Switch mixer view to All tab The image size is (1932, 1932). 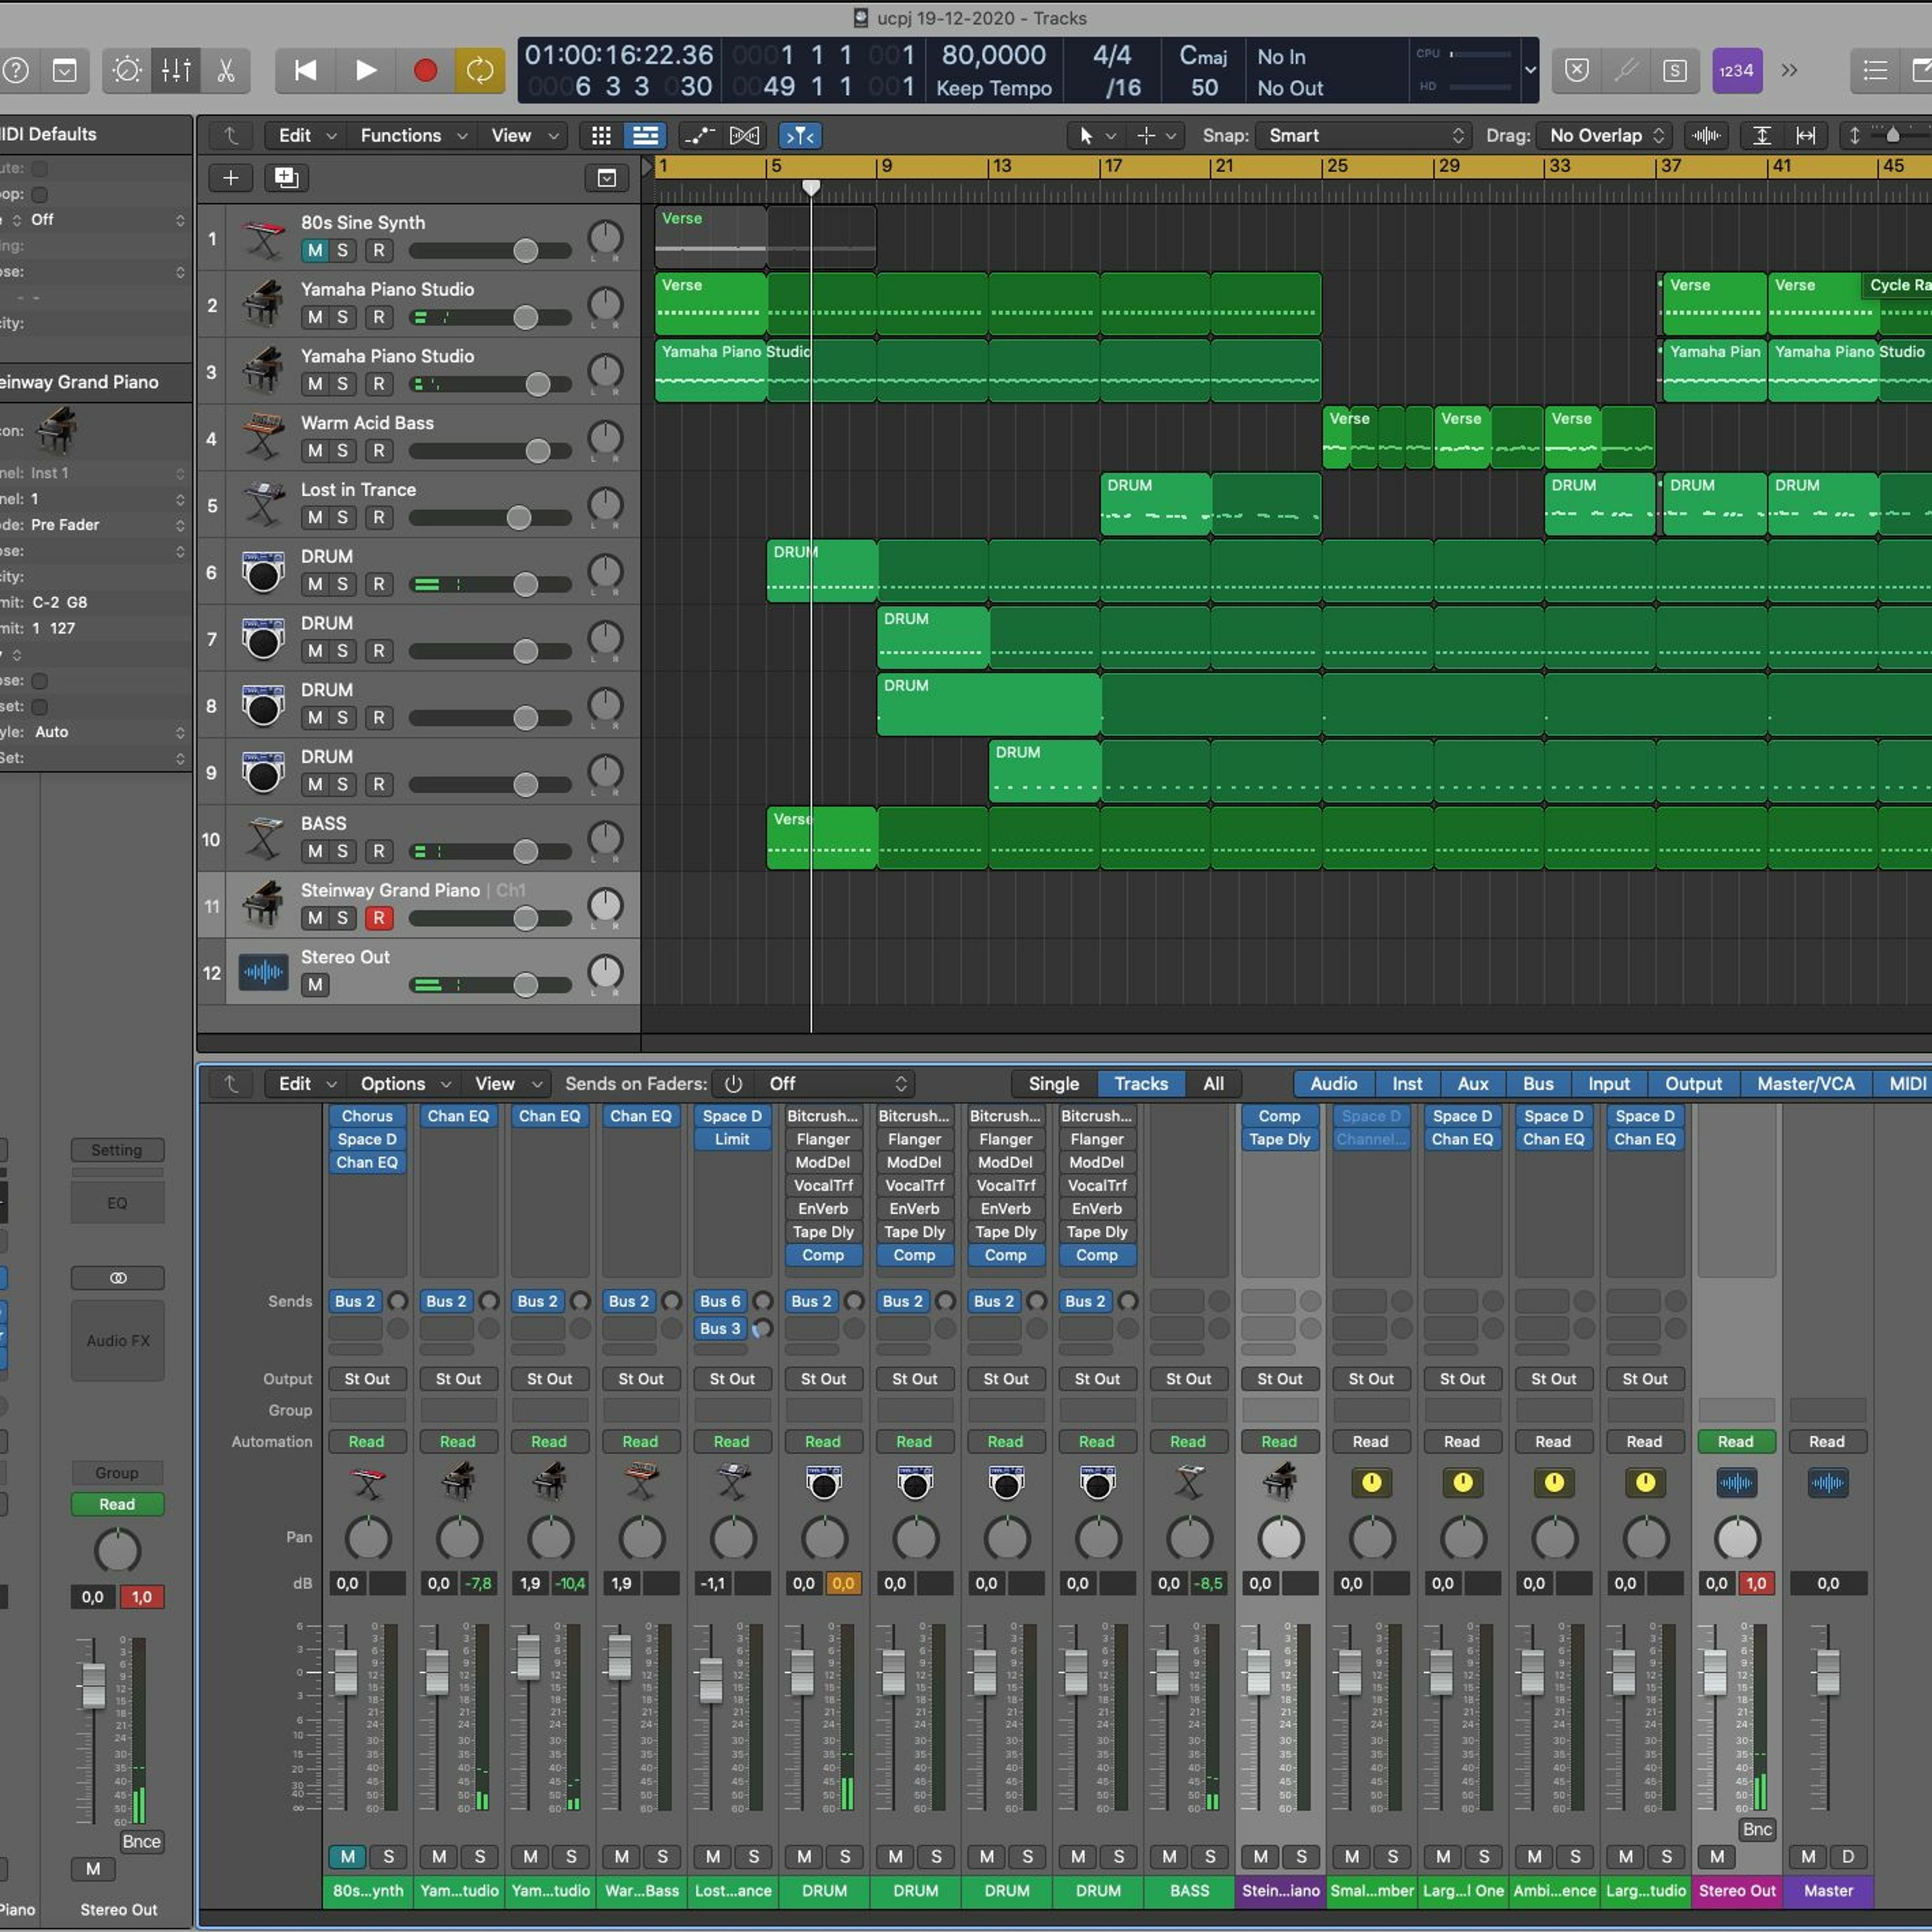[x=1213, y=1083]
